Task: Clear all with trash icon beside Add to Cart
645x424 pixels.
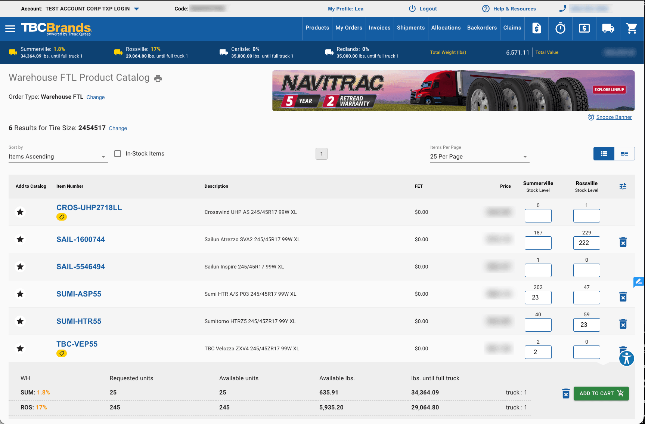Action: click(x=566, y=393)
